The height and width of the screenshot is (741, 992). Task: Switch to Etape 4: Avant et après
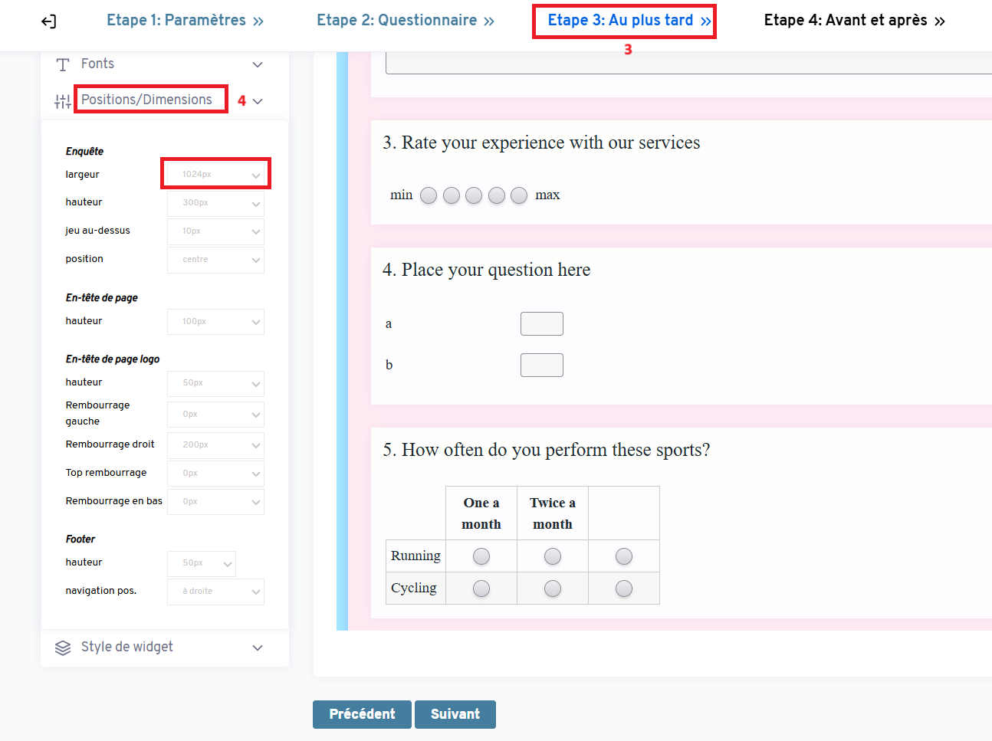(x=846, y=21)
